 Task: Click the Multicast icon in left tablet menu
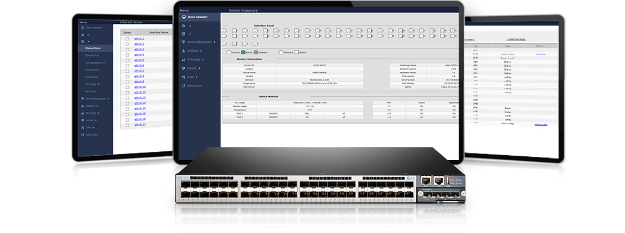pyautogui.click(x=83, y=106)
